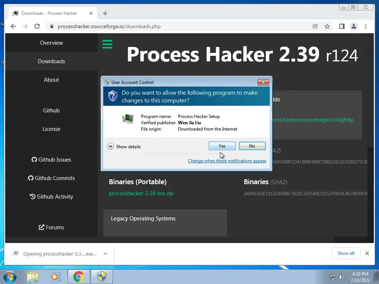The width and height of the screenshot is (379, 284).
Task: Open the Chrome profile avatar
Action: click(354, 26)
